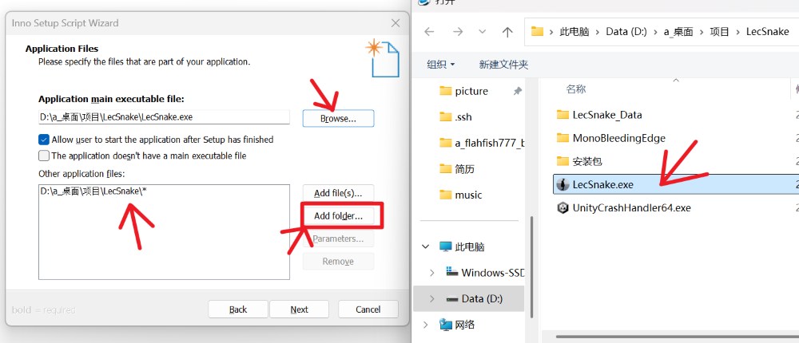Select the LecSnake_Data folder
Viewport: 799px width, 343px height.
point(607,115)
